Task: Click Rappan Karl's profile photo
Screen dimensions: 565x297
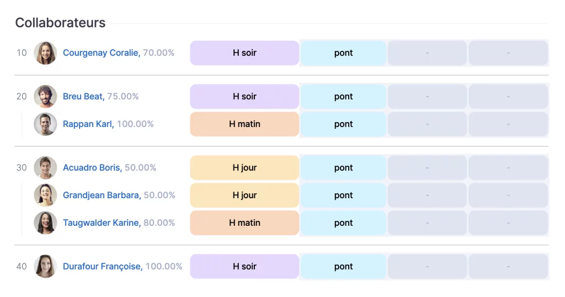Action: [45, 124]
